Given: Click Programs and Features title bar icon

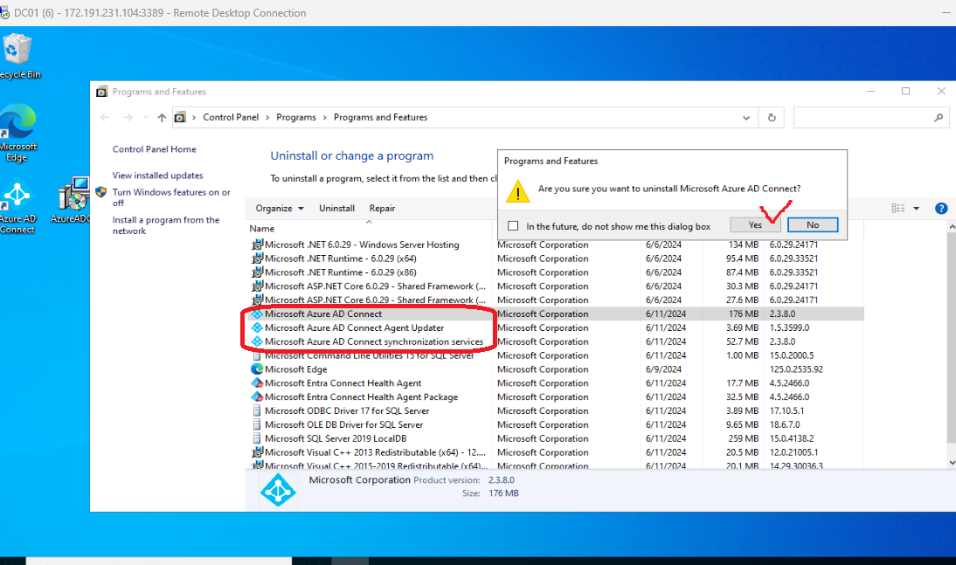Looking at the screenshot, I should tap(101, 92).
